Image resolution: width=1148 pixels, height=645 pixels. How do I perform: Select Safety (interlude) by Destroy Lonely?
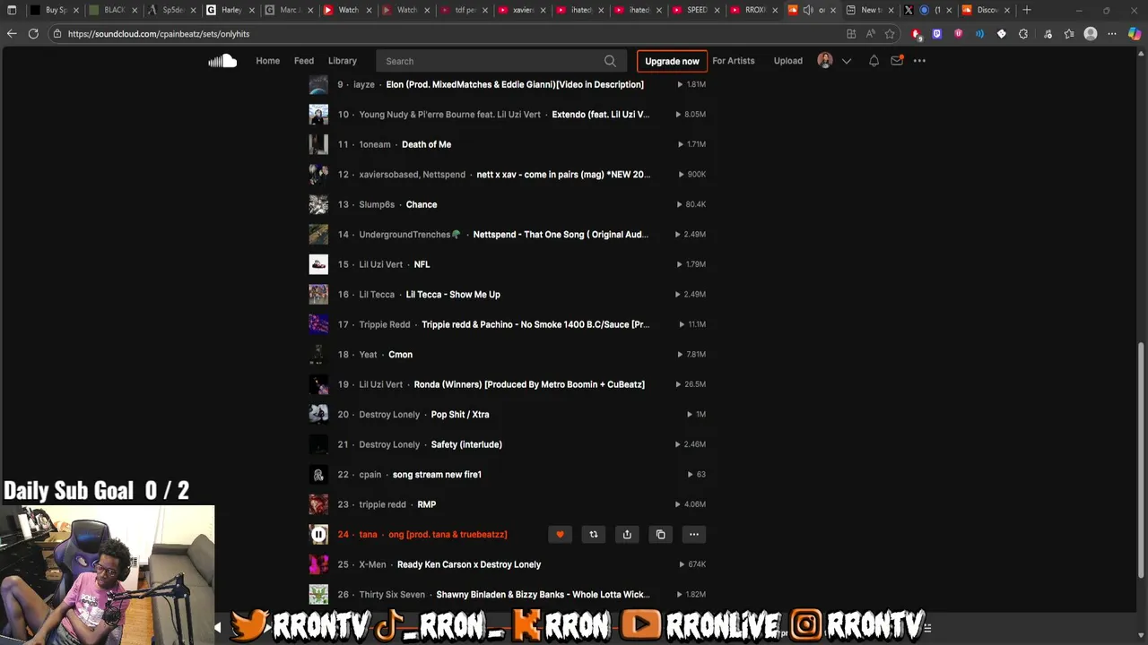(466, 444)
